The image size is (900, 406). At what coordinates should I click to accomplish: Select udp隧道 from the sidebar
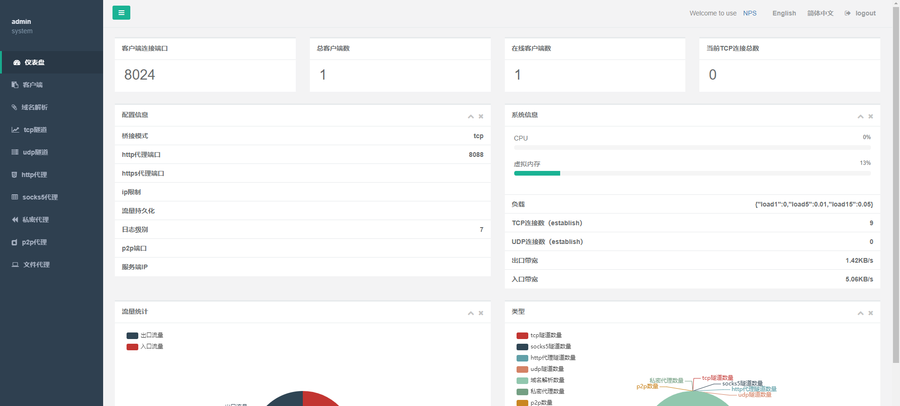click(52, 152)
